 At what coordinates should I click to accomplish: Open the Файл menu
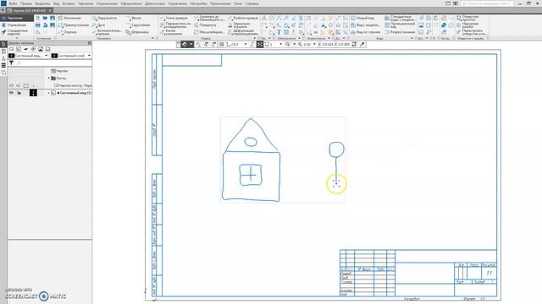14,3
